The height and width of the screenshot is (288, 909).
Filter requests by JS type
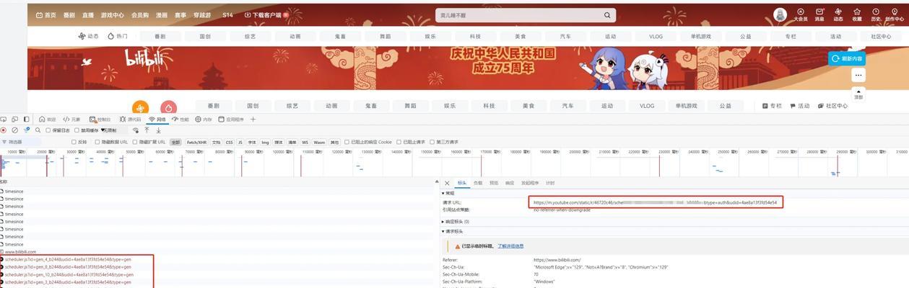click(x=240, y=142)
